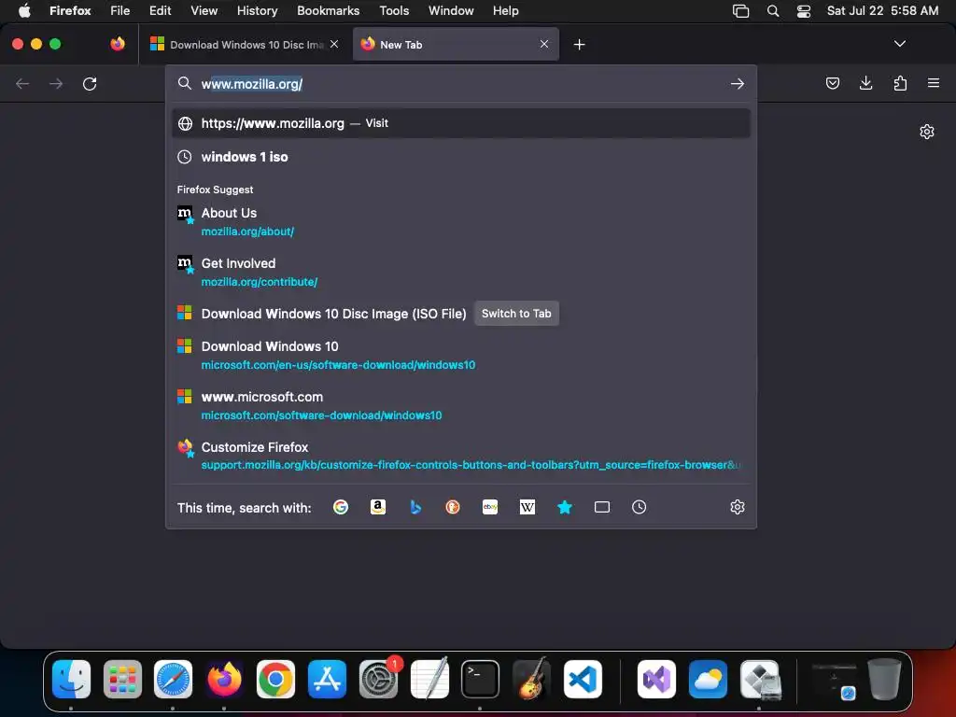Visit https://www.mozilla.org suggestion

pyautogui.click(x=461, y=123)
